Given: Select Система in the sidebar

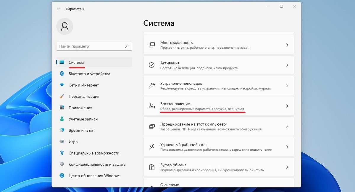Looking at the screenshot, I should (x=94, y=62).
